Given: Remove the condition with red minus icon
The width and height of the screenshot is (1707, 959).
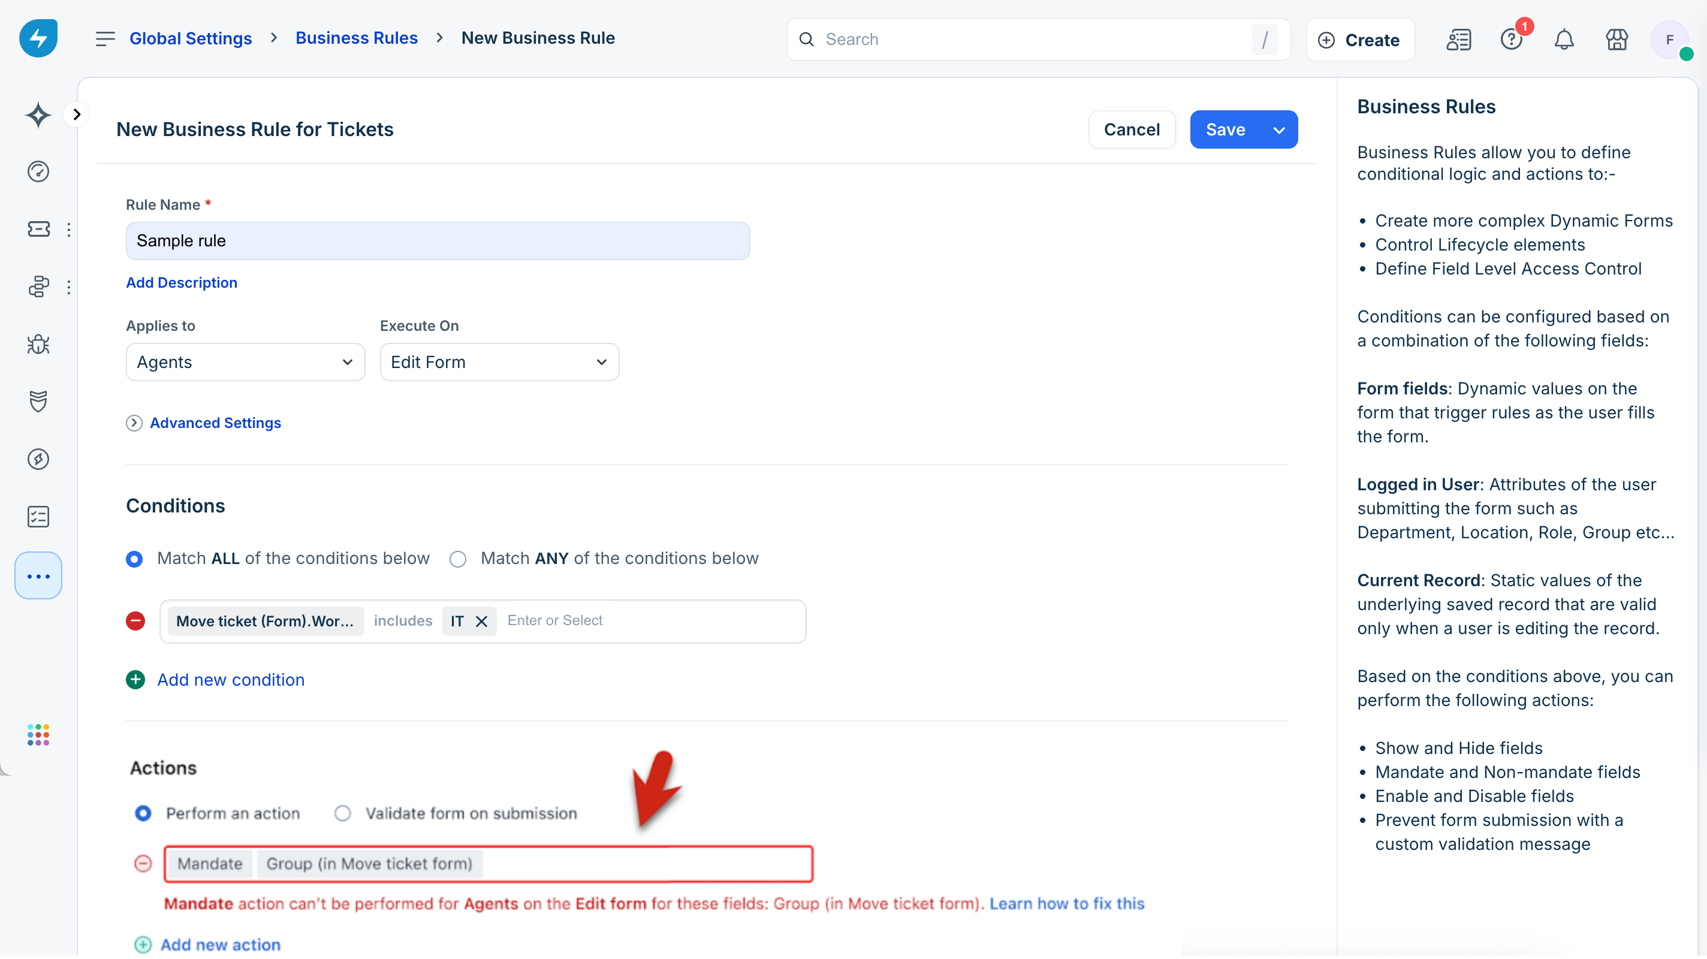Looking at the screenshot, I should (136, 621).
